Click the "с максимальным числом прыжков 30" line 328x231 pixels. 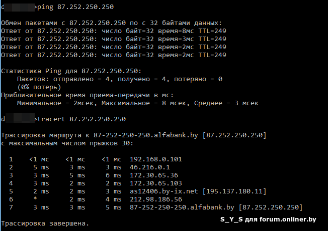(x=68, y=143)
